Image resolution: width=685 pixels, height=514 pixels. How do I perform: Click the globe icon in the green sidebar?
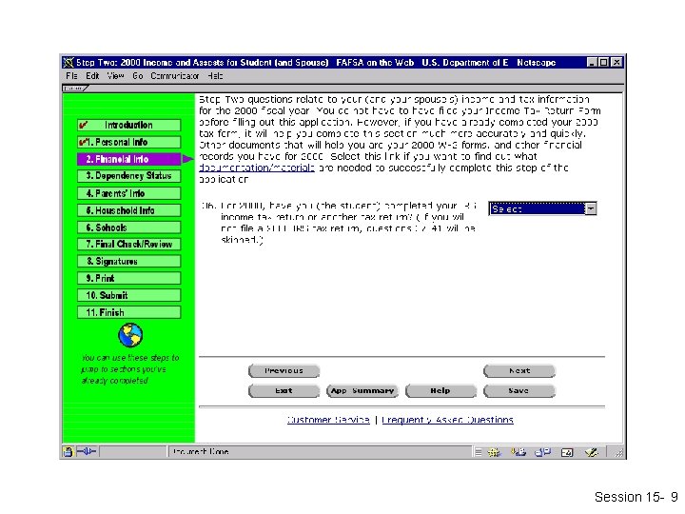click(130, 335)
